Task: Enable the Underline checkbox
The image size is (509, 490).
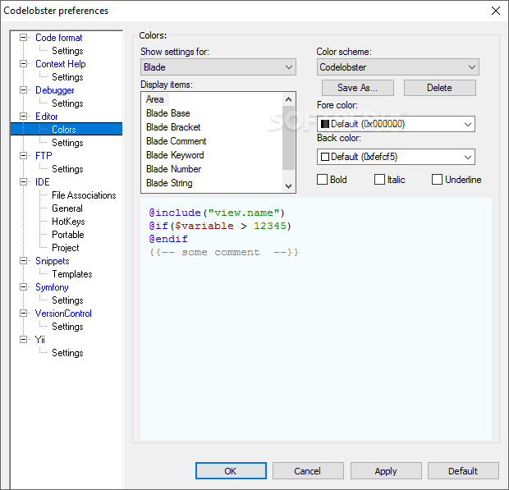Action: pyautogui.click(x=437, y=180)
